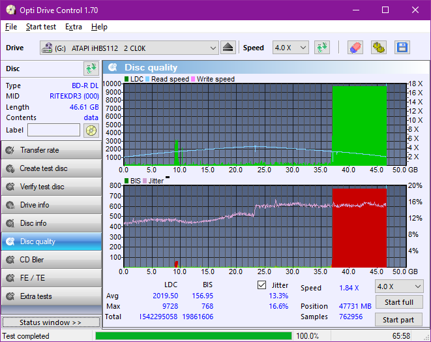Click the LDC chart green error block

click(359, 126)
